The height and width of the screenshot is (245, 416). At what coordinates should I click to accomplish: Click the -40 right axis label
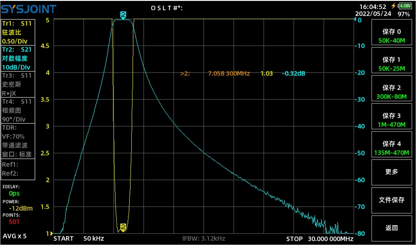(360, 126)
